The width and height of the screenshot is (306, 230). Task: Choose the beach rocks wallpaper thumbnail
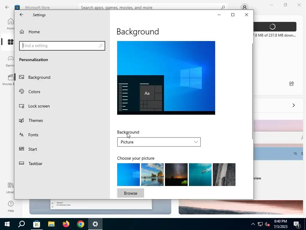coord(152,175)
